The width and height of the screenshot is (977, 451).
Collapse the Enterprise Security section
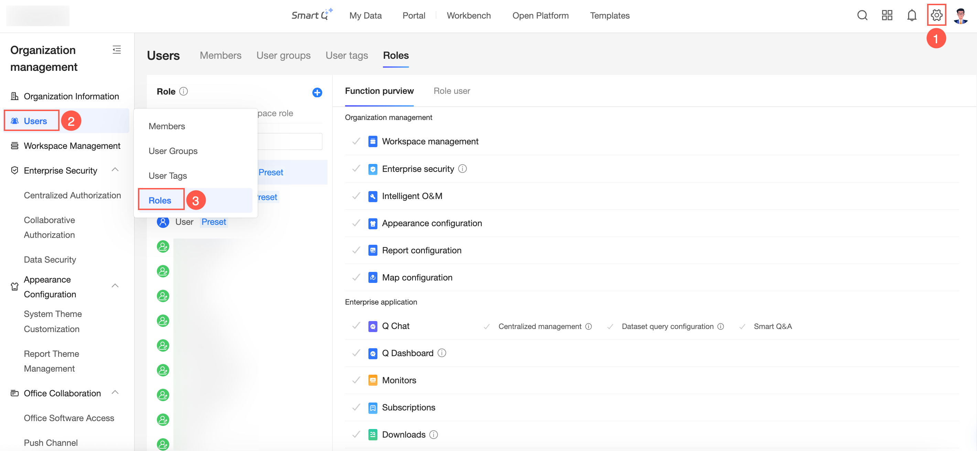click(x=115, y=170)
